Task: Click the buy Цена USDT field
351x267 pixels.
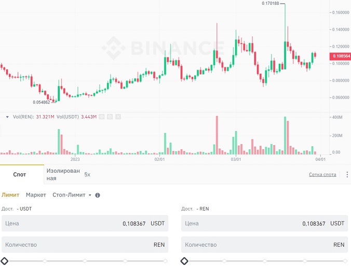Action: tap(85, 223)
